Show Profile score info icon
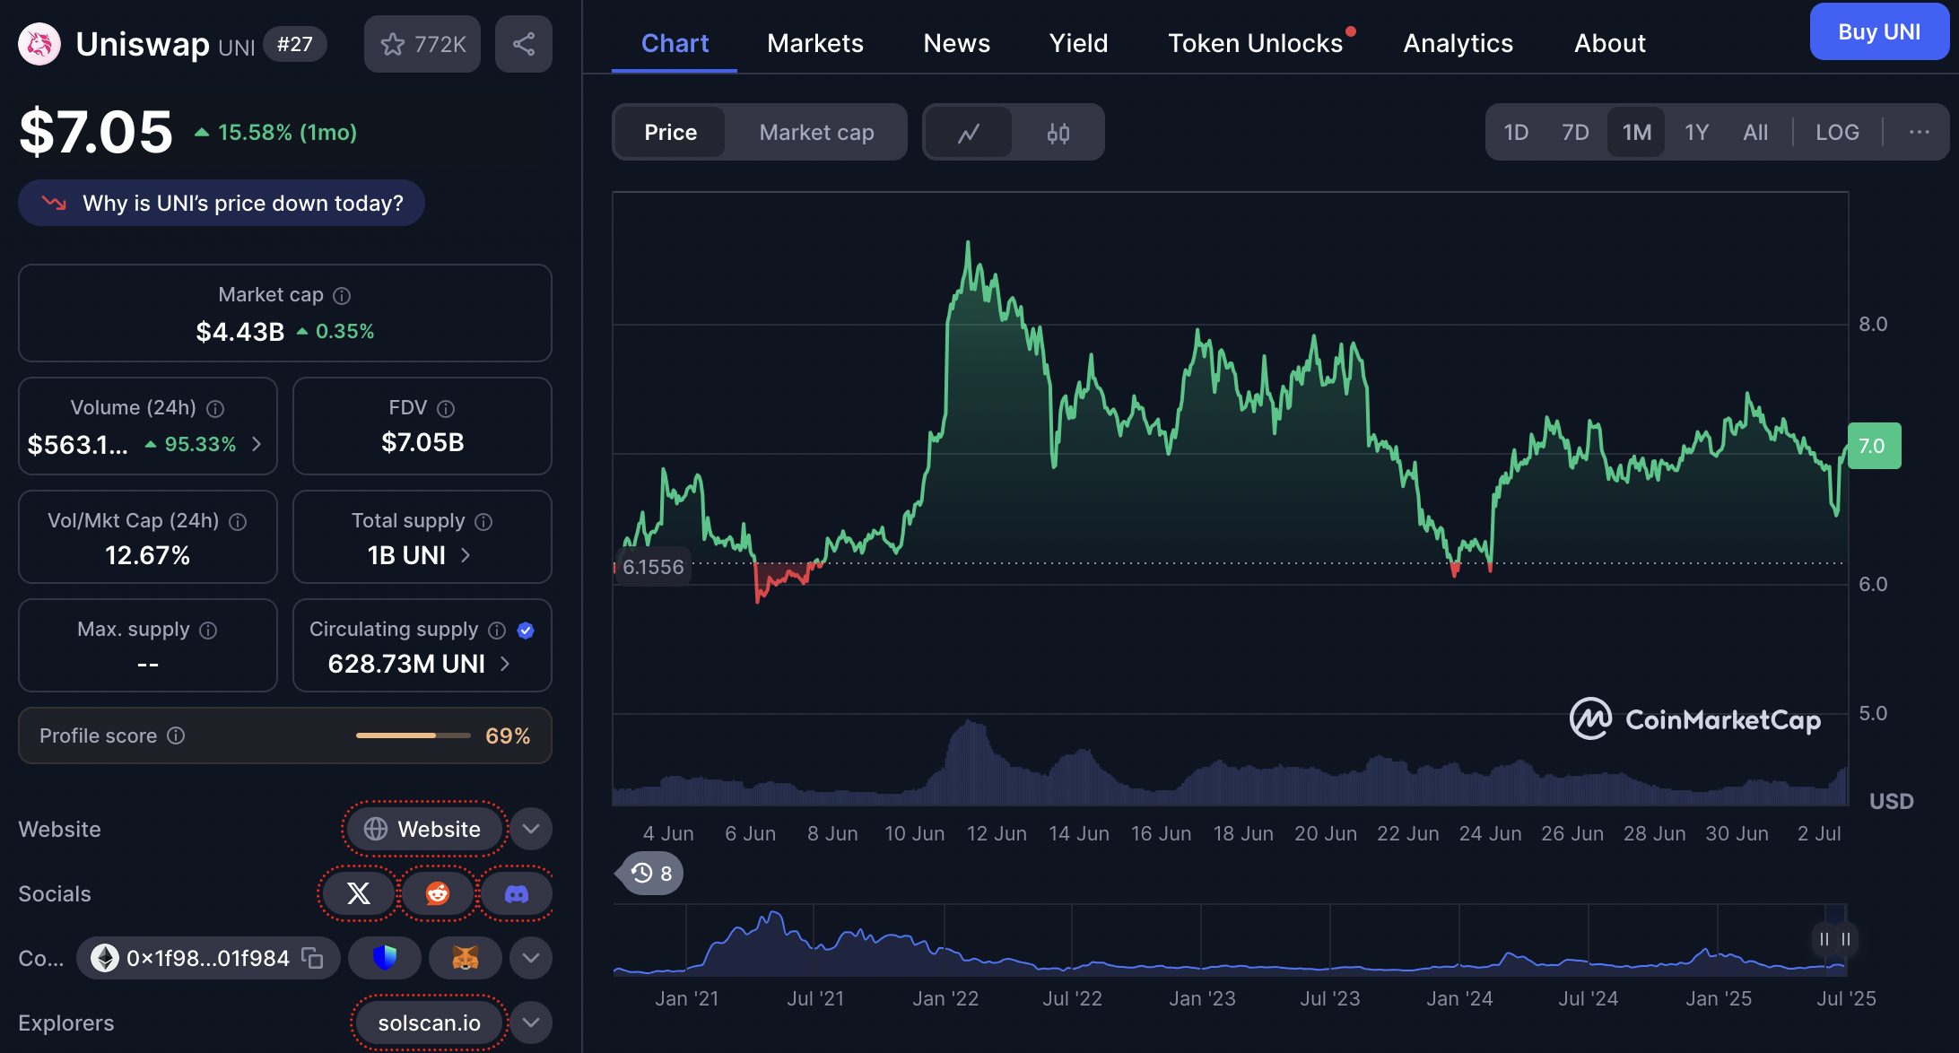Viewport: 1959px width, 1053px height. [176, 735]
